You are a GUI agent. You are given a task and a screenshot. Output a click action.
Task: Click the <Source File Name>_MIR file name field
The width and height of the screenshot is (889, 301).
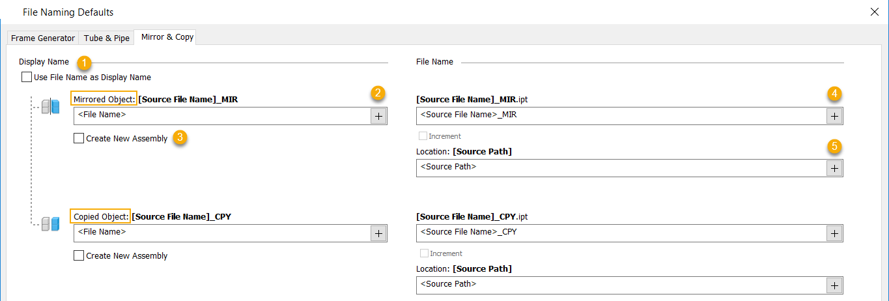pyautogui.click(x=619, y=116)
